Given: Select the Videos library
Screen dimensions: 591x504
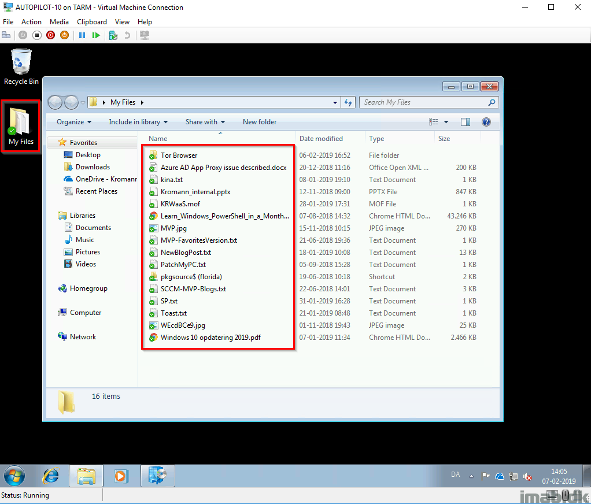Looking at the screenshot, I should click(86, 264).
